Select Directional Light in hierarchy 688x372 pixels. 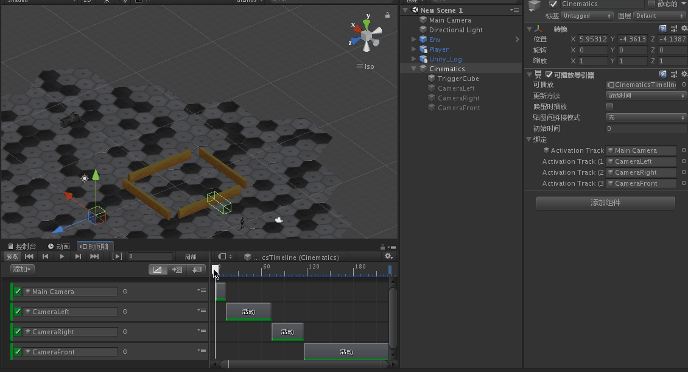[x=455, y=30]
